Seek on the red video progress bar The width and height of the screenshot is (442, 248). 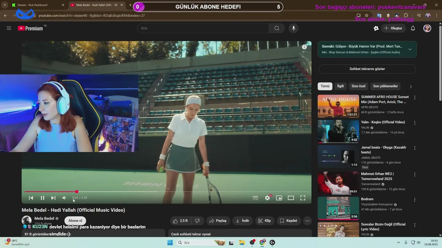166,192
